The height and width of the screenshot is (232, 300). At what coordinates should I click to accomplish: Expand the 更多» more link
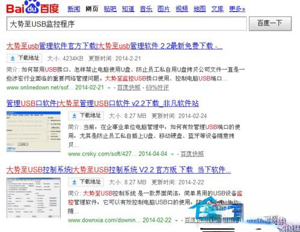tap(237, 9)
